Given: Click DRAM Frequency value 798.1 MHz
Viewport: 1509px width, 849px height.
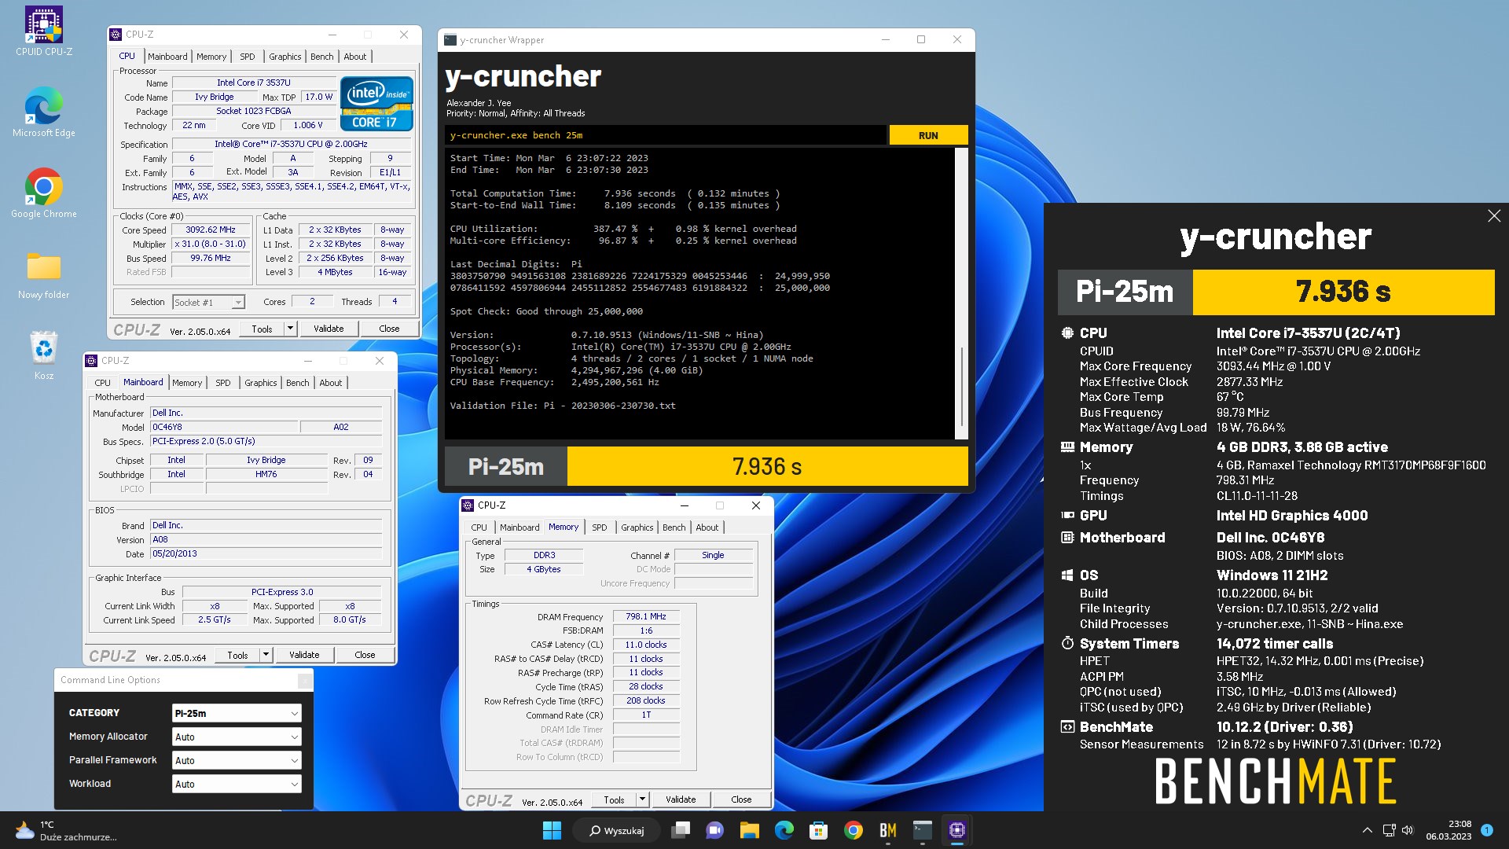Looking at the screenshot, I should pos(646,617).
